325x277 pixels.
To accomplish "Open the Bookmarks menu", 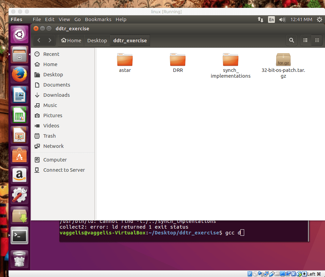I will pyautogui.click(x=98, y=19).
